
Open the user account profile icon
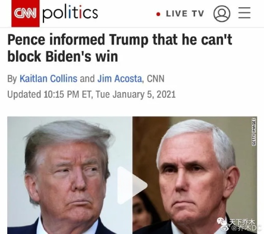222,13
